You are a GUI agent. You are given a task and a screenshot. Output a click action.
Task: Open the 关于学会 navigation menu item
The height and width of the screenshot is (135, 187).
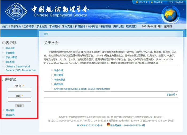pyautogui.click(x=16, y=27)
